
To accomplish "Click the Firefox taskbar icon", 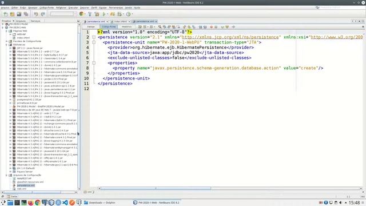I will (30, 203).
